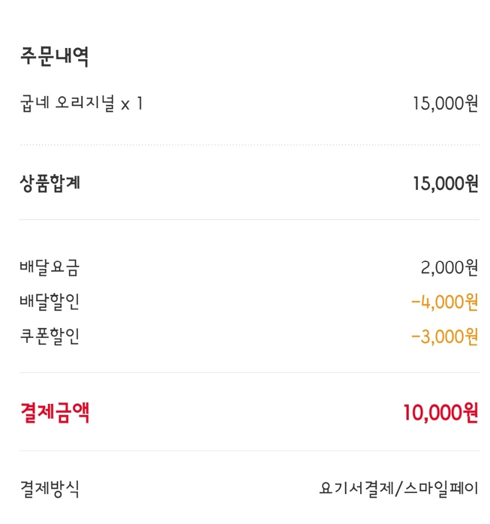The height and width of the screenshot is (524, 490).
Task: Click the orange -4,000원 delivery discount
Action: (x=445, y=302)
